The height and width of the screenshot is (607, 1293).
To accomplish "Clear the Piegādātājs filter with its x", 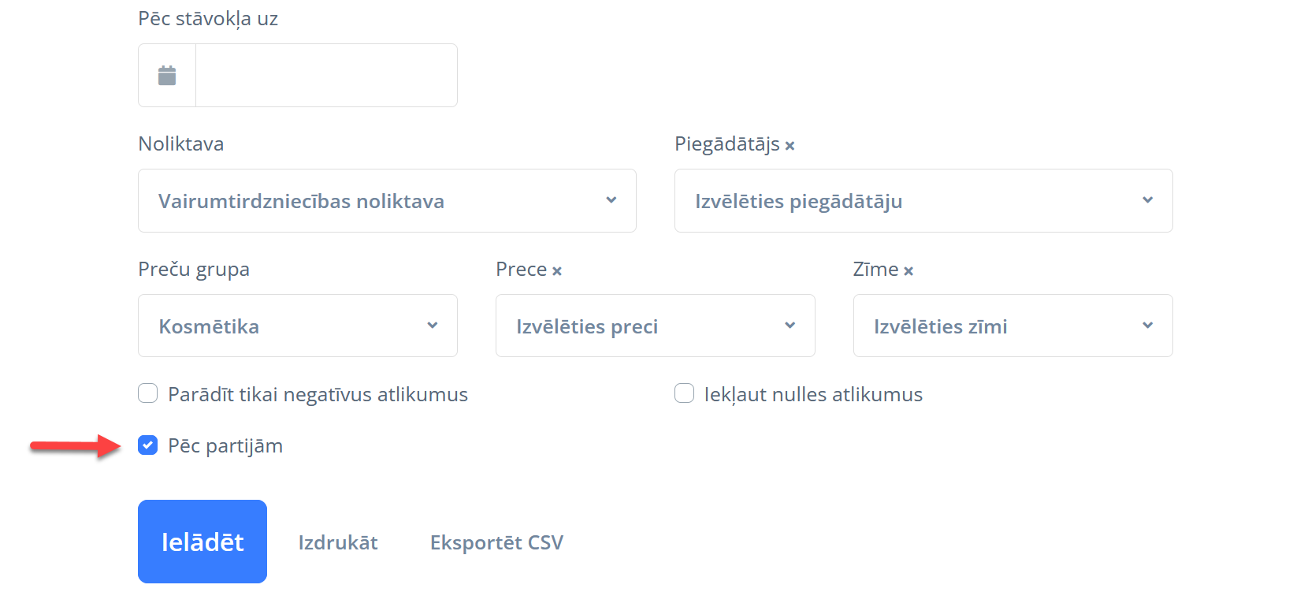I will coord(790,146).
